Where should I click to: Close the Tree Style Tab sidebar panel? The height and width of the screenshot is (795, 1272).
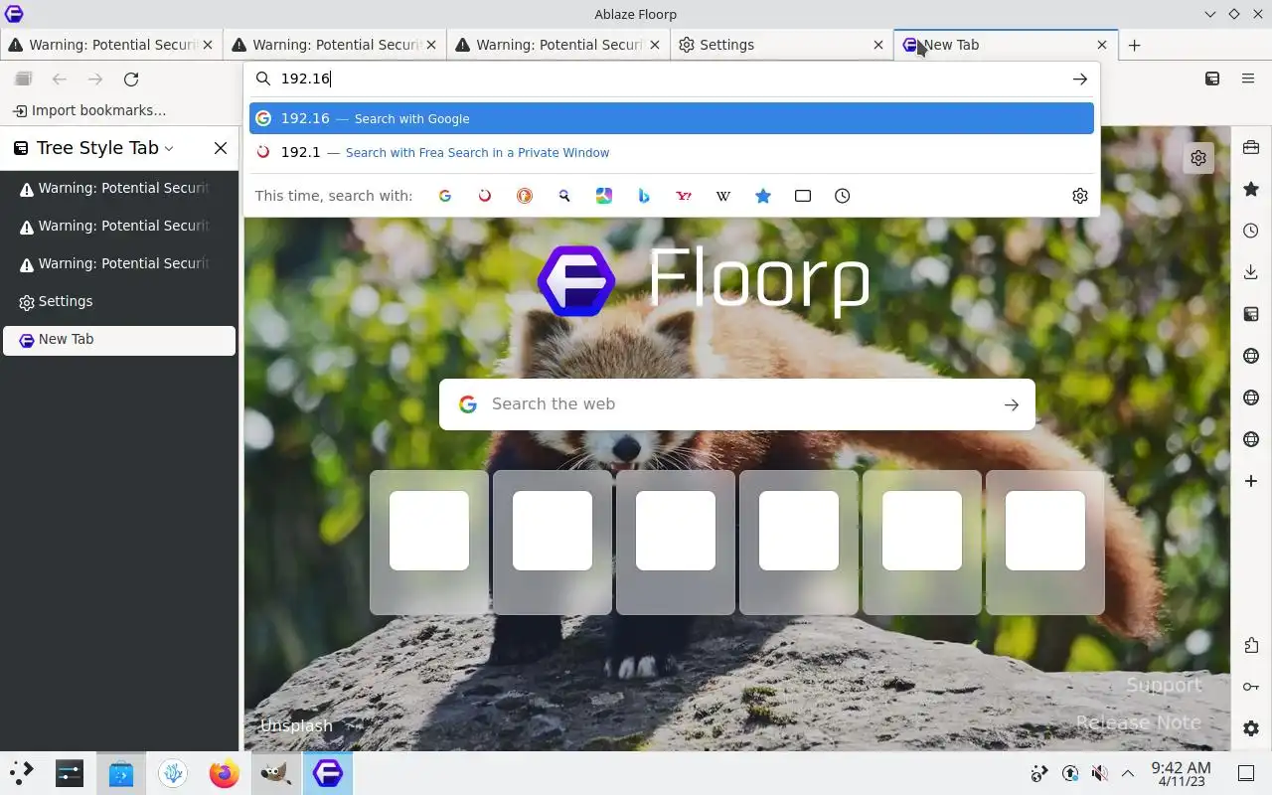click(221, 148)
